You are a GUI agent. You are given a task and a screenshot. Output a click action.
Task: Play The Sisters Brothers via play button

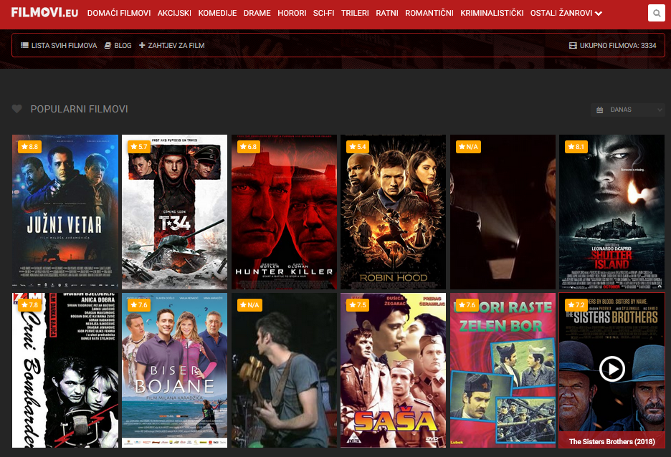(612, 368)
